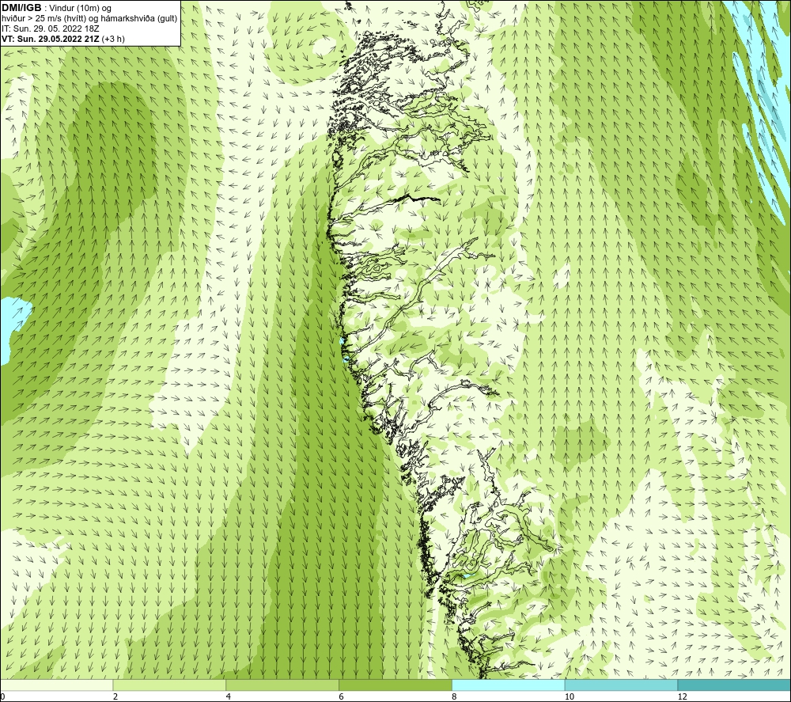Click the 'IT: Sun. 29. 05. 2022 18Z' line

[x=50, y=28]
